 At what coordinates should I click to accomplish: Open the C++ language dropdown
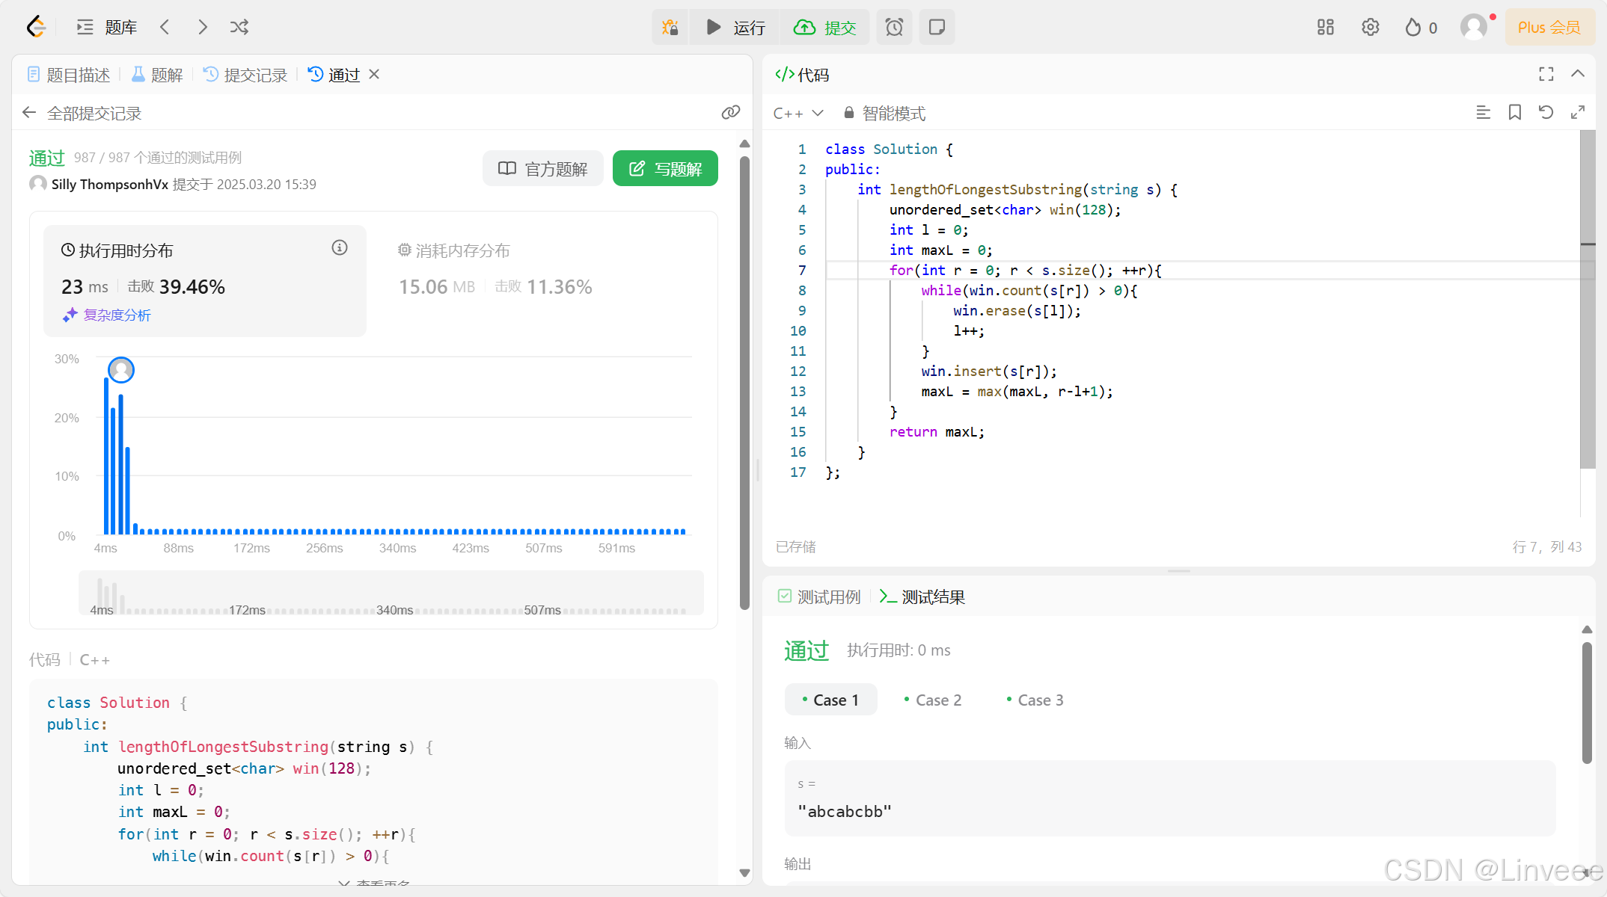[798, 114]
